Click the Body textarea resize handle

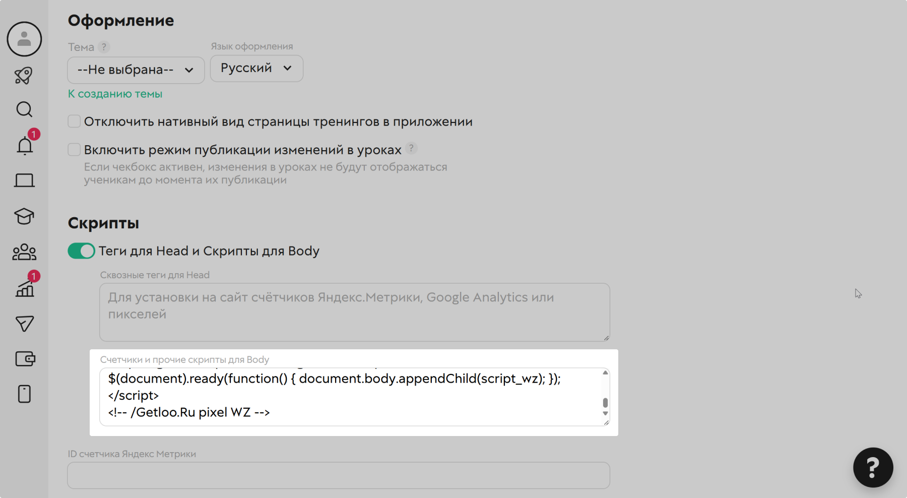[x=606, y=422]
